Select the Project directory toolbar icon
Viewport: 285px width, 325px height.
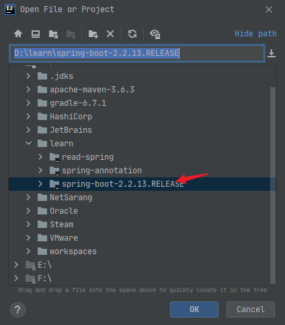(53, 34)
